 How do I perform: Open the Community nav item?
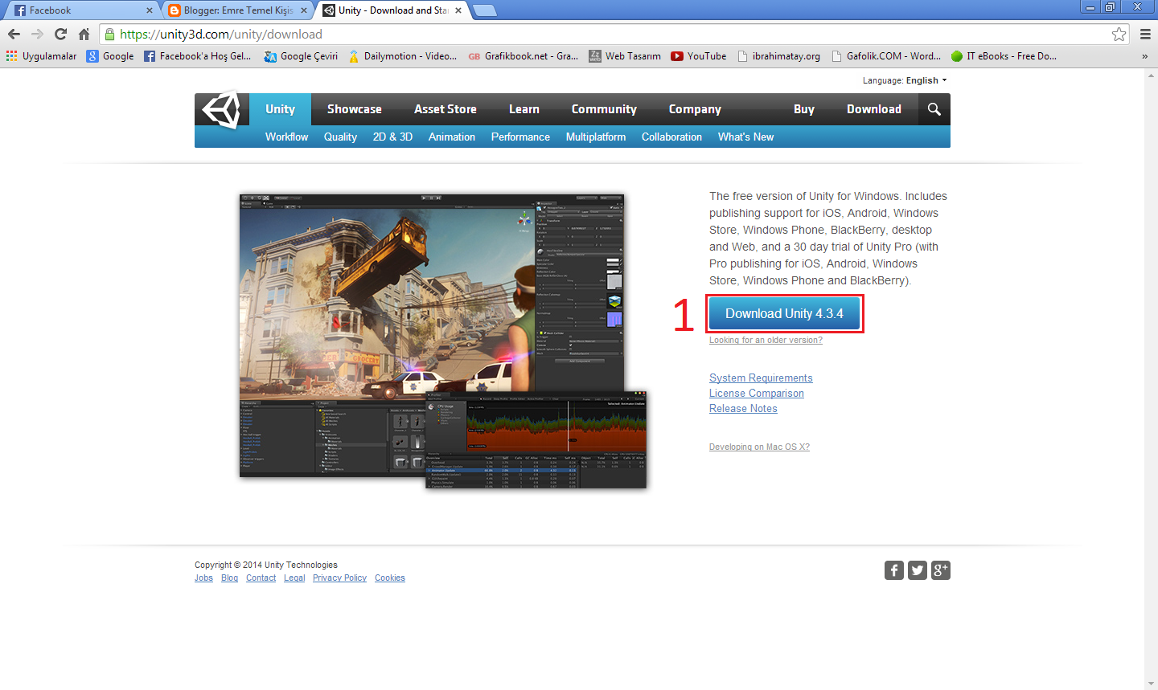click(604, 109)
